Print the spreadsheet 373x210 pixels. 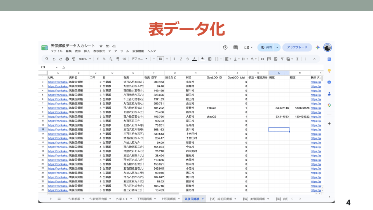pyautogui.click(x=67, y=59)
